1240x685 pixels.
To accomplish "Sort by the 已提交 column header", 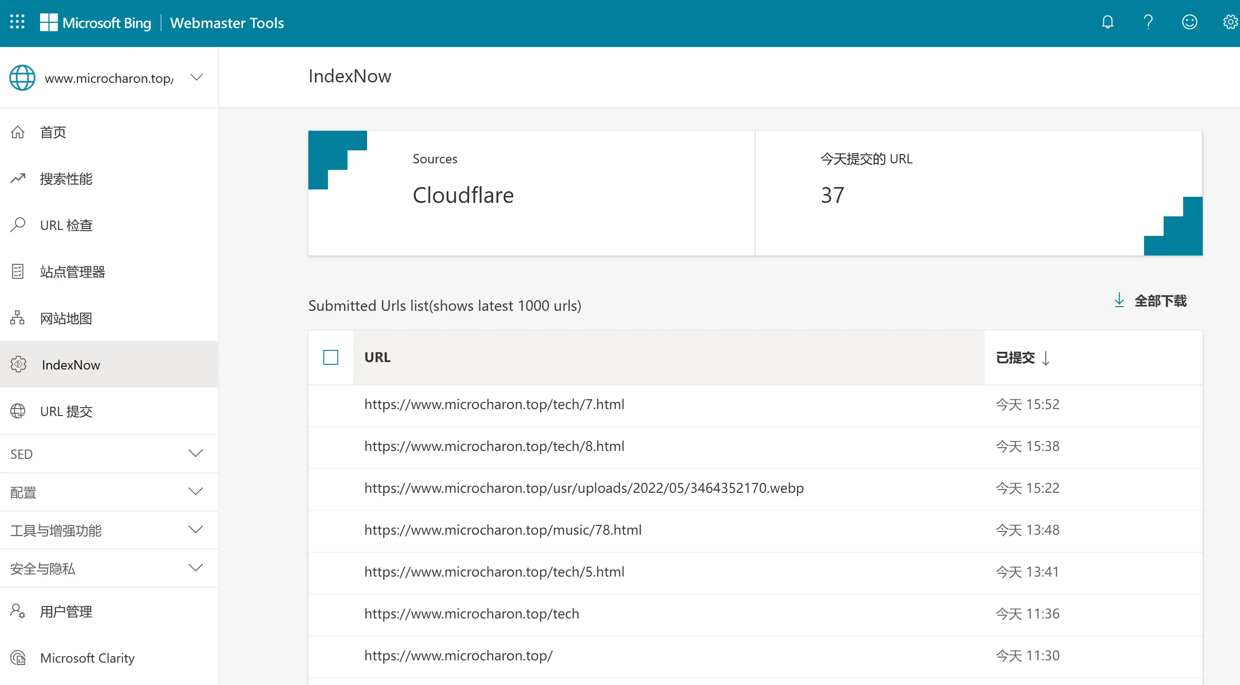I will [1093, 357].
